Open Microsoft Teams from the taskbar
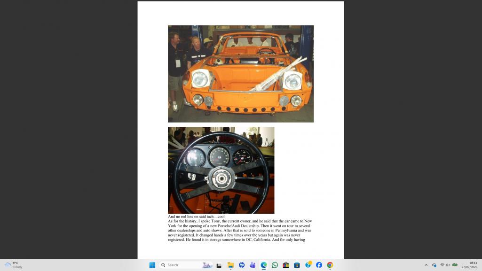482x271 pixels. click(x=253, y=265)
